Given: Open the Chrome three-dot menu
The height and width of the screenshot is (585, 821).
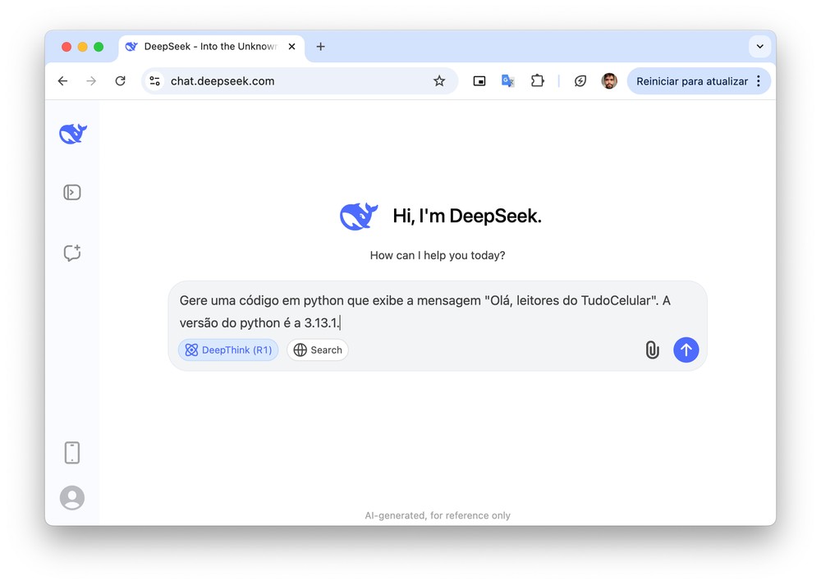Looking at the screenshot, I should [759, 81].
